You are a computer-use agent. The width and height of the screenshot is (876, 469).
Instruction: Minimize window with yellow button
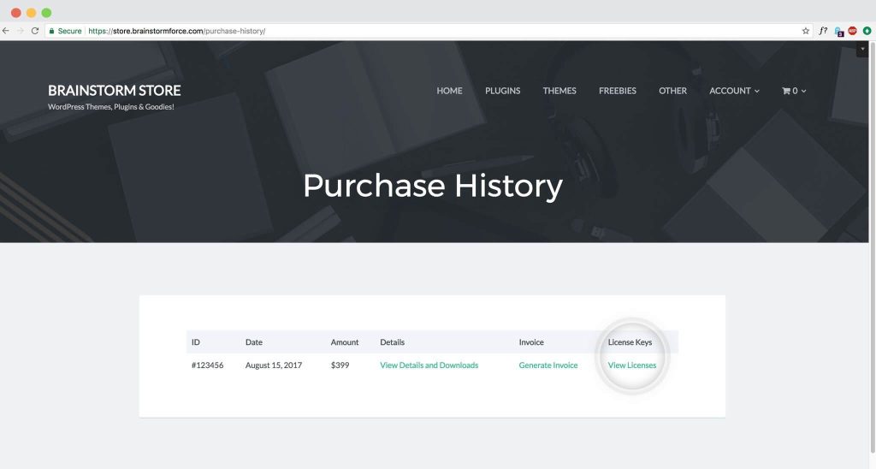(x=32, y=12)
